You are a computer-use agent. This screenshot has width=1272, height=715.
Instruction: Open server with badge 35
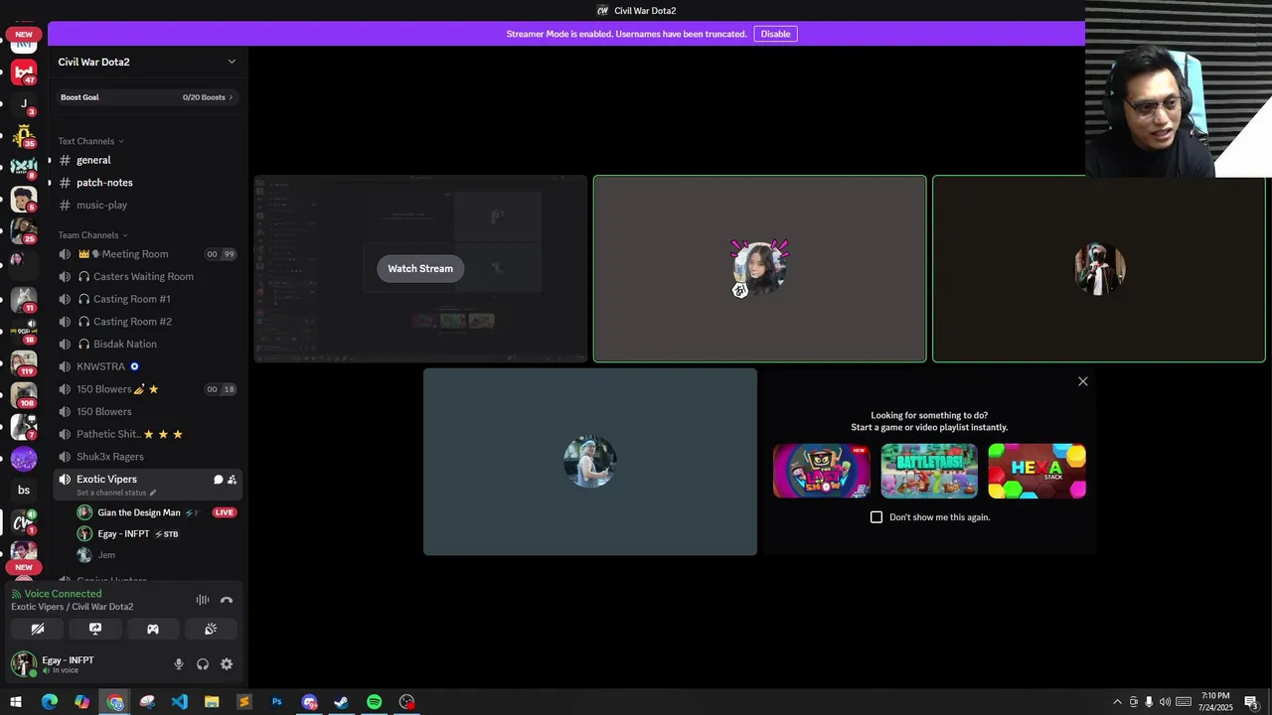tap(24, 135)
